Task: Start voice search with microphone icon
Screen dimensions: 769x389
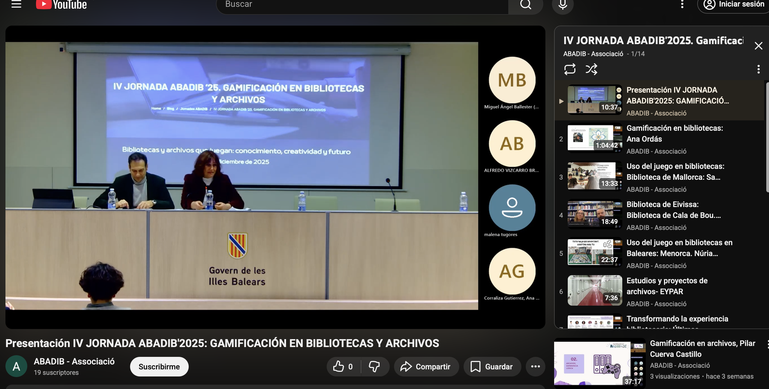Action: tap(563, 4)
